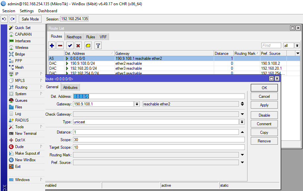The image size is (303, 191).
Task: Click the Scope input field
Action: click(x=159, y=140)
